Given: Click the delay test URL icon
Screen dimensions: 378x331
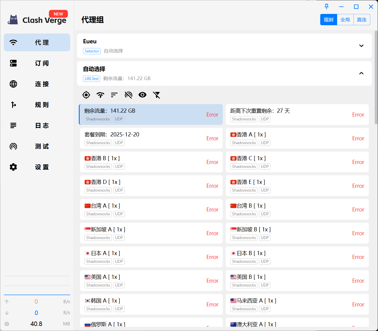Looking at the screenshot, I should point(128,95).
